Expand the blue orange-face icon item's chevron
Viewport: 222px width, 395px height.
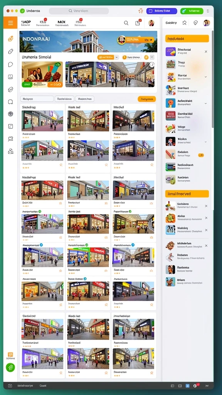tap(206, 103)
